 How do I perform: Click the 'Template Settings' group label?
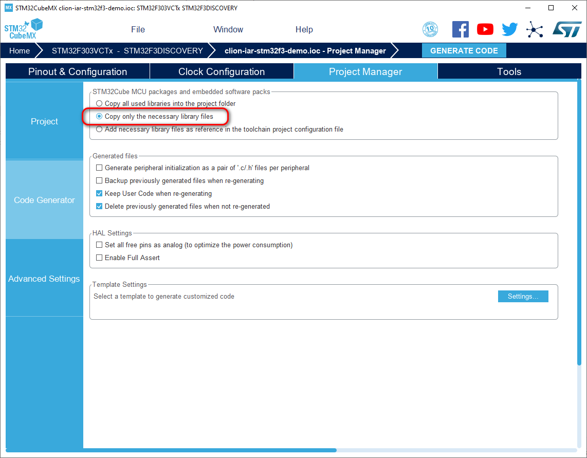point(119,285)
